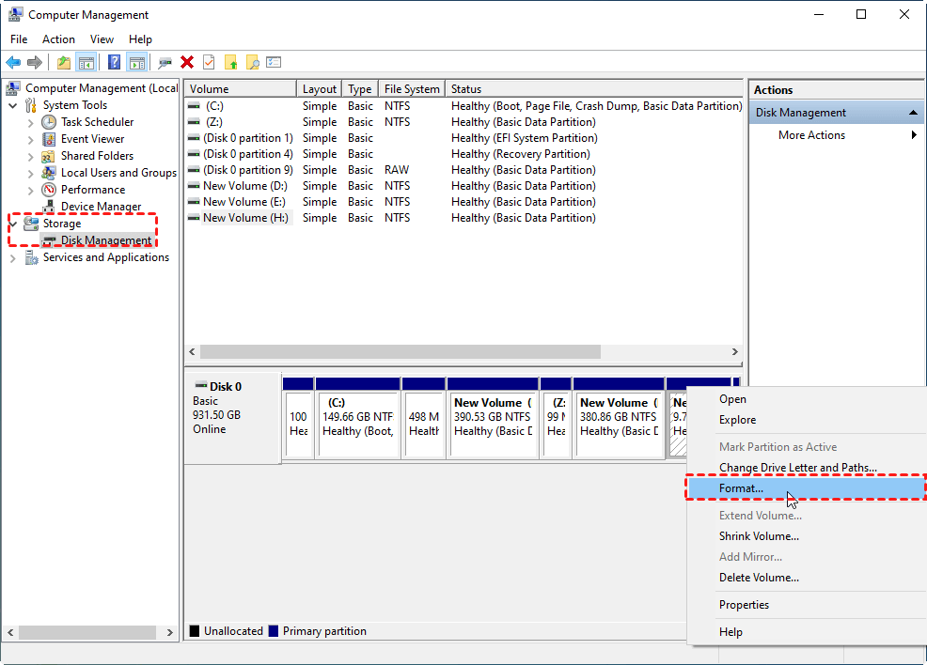The width and height of the screenshot is (927, 665).
Task: Click the horizontal scrollbar below the volume list
Action: [395, 351]
